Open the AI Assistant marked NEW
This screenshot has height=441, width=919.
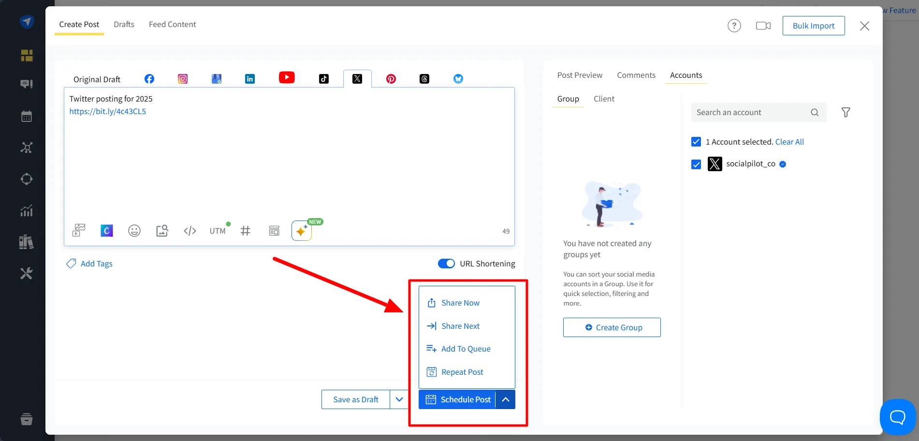click(301, 231)
